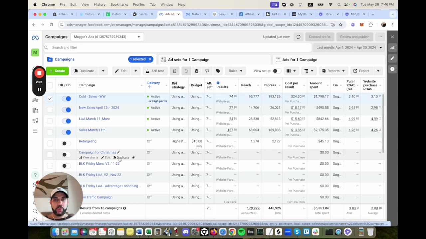Image resolution: width=426 pixels, height=239 pixels.
Task: Toggle off LAA March 11_Marc campaign
Action: click(66, 121)
